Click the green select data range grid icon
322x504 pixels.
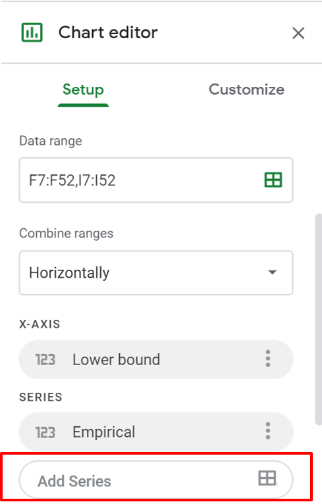click(x=273, y=180)
